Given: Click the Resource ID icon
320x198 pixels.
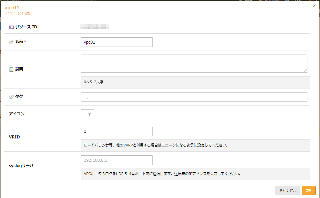Looking at the screenshot, I should 11,27.
